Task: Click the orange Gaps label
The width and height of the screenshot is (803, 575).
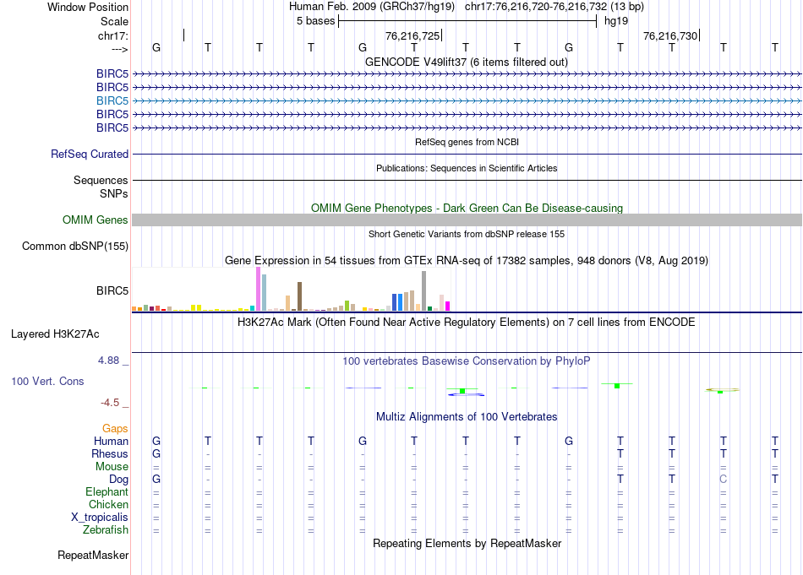Action: tap(115, 429)
